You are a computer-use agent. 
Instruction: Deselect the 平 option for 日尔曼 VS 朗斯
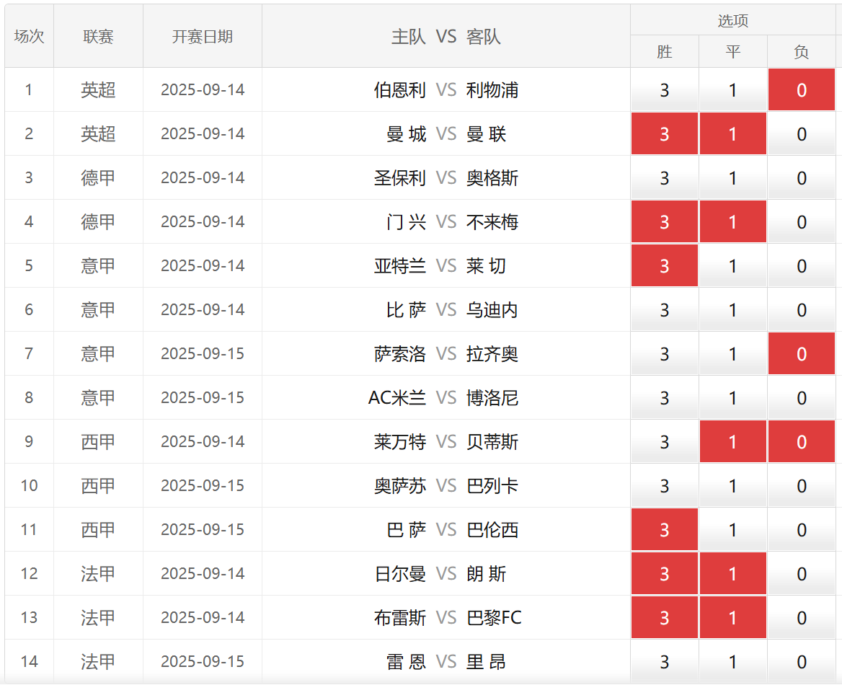coord(732,575)
